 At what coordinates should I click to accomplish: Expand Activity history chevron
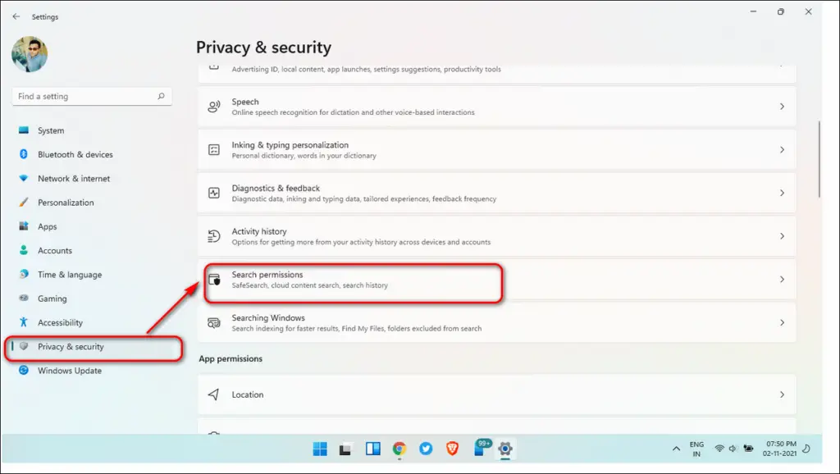click(x=782, y=236)
